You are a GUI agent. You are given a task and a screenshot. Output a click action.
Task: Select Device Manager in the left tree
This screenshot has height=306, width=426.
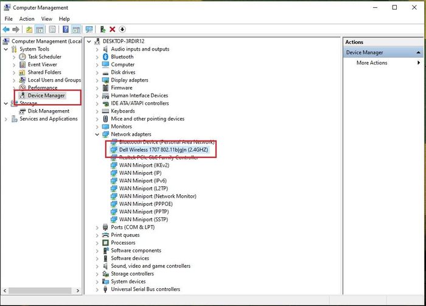coord(46,96)
